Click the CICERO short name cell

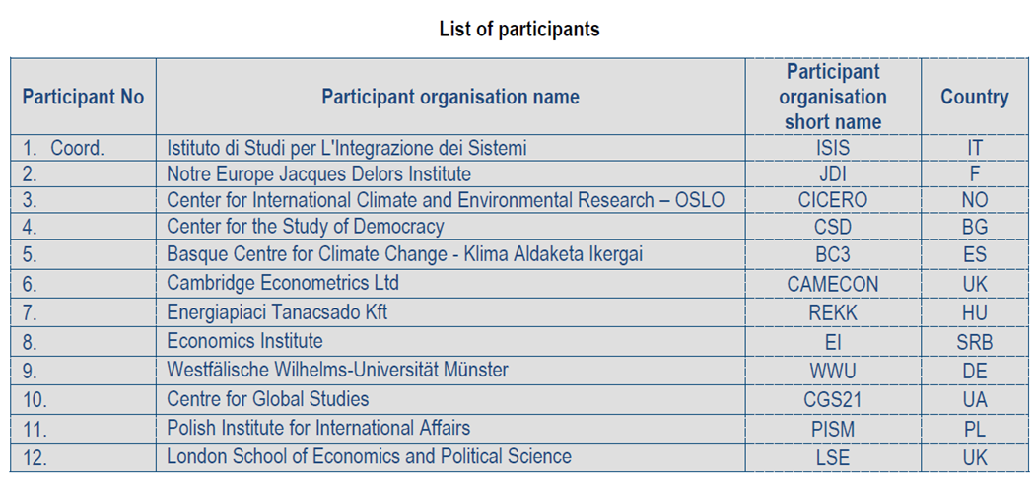coord(832,201)
